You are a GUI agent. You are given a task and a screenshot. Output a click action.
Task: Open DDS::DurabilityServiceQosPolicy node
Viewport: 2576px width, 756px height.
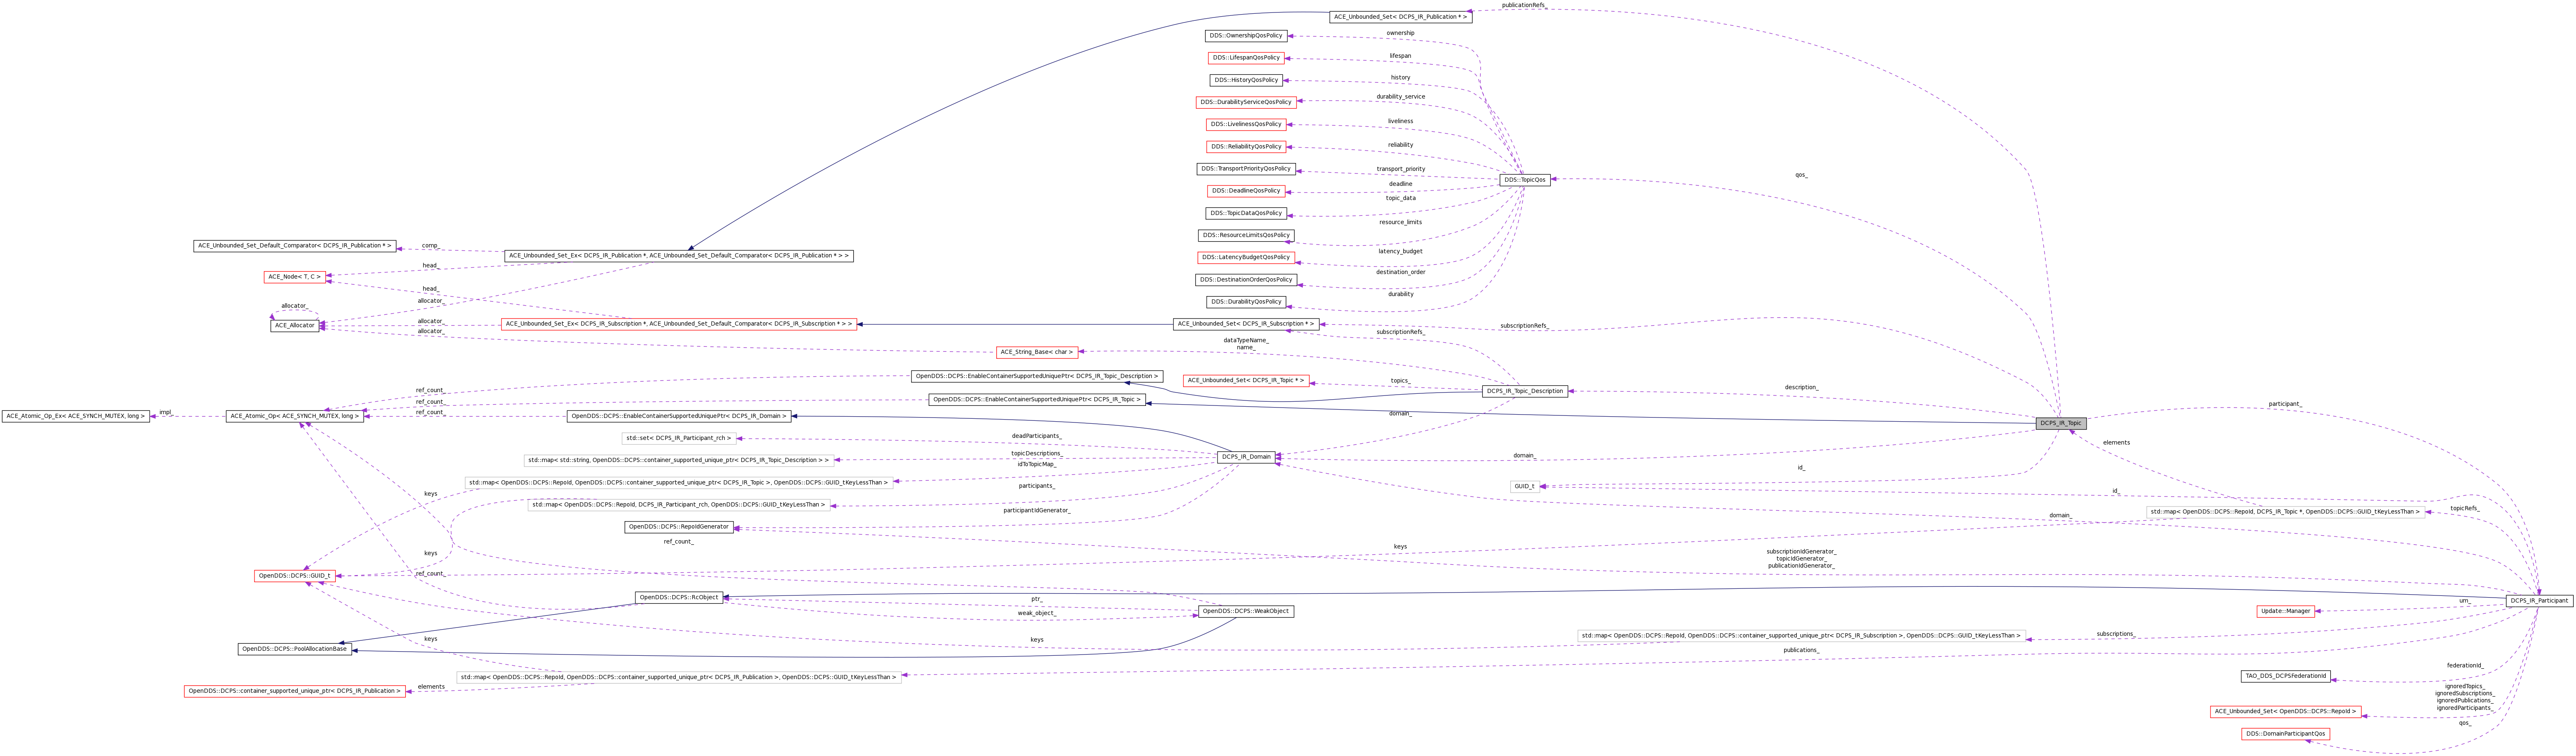pos(1246,102)
